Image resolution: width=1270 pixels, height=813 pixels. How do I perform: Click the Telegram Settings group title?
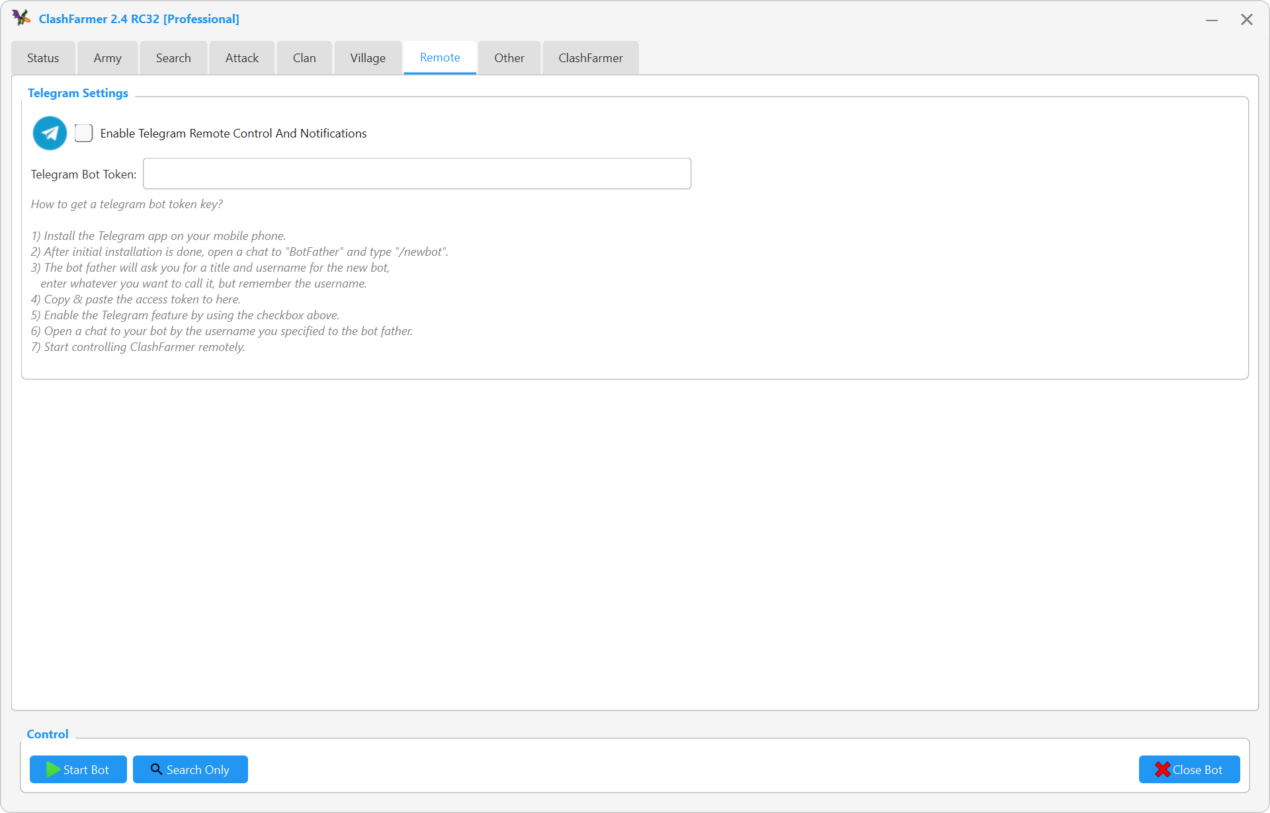pos(78,93)
